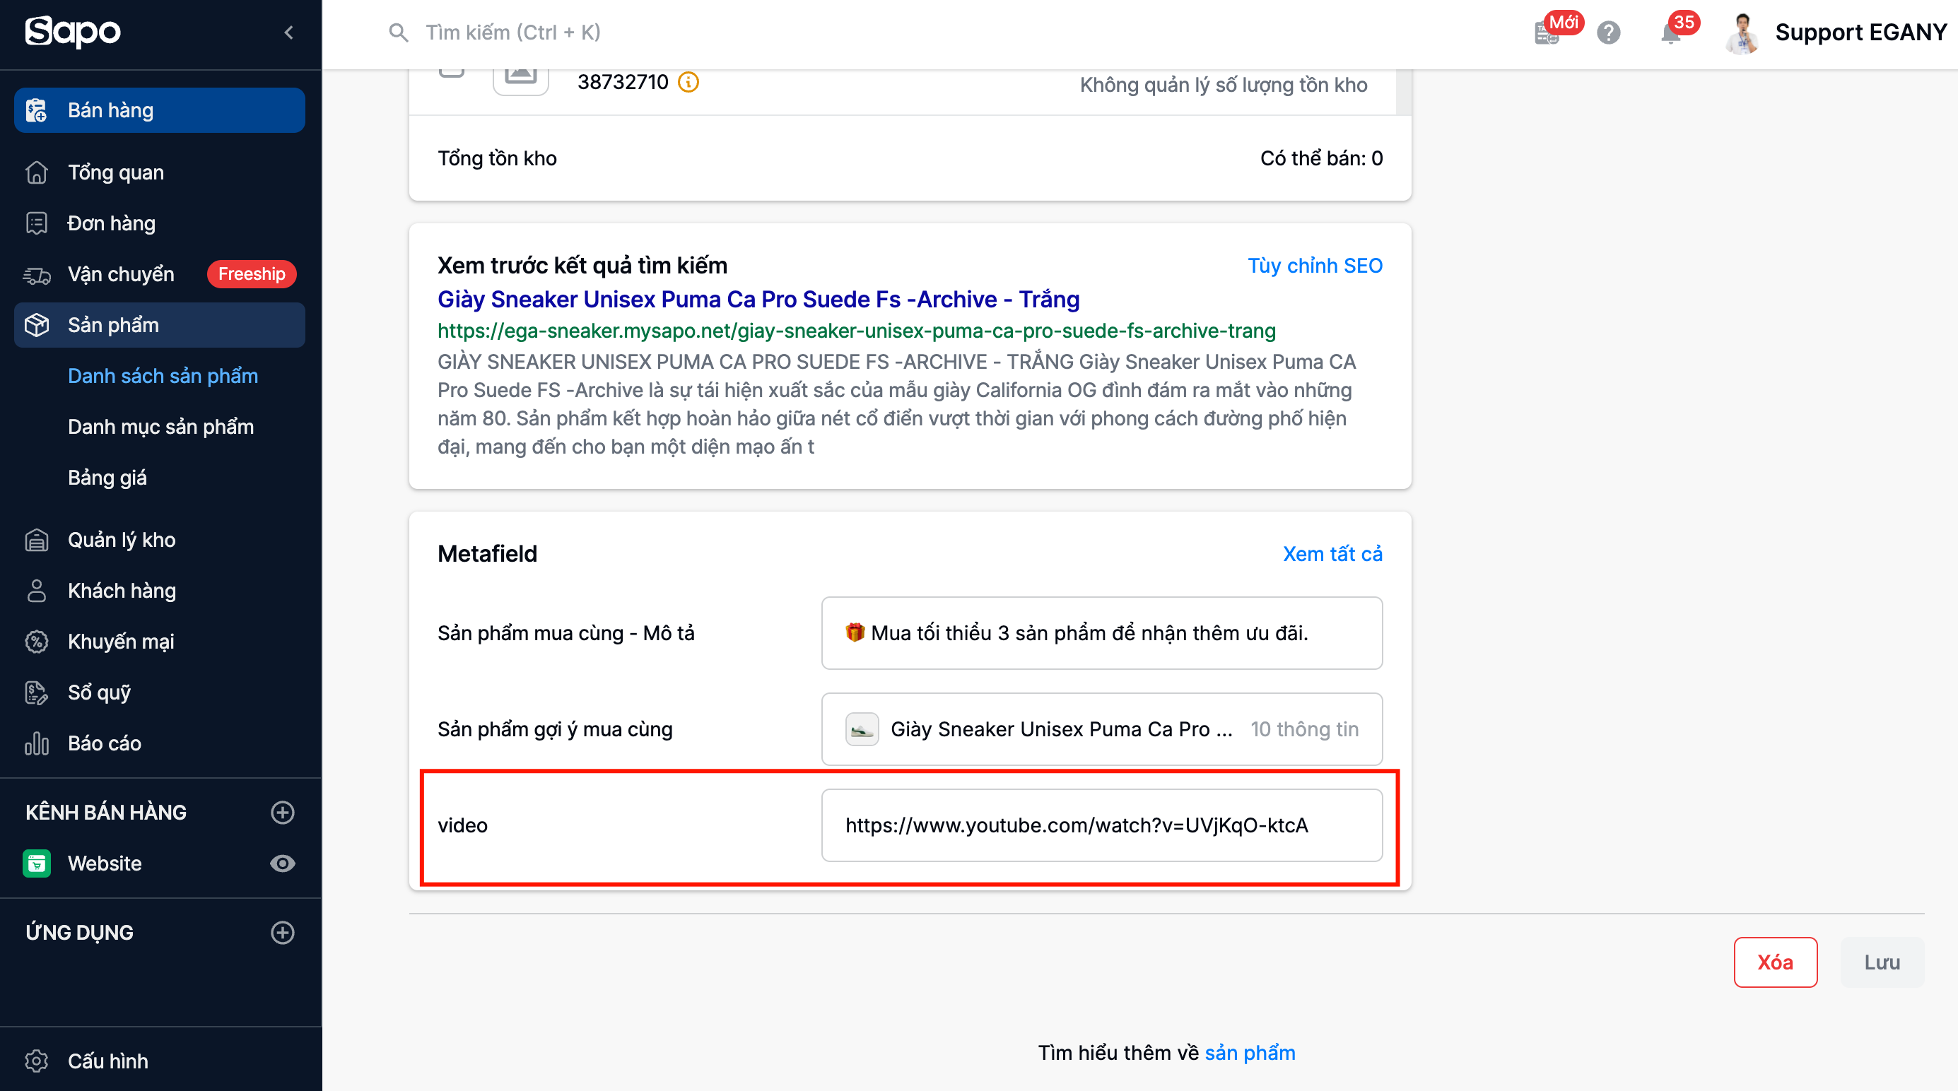The image size is (1958, 1091).
Task: Click the Support EGANY avatar
Action: coord(1742,33)
